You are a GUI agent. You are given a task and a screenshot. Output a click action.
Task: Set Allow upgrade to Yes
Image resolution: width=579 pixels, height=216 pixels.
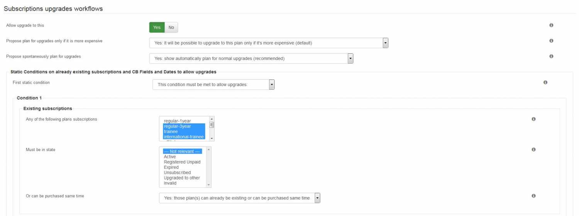[x=157, y=27]
